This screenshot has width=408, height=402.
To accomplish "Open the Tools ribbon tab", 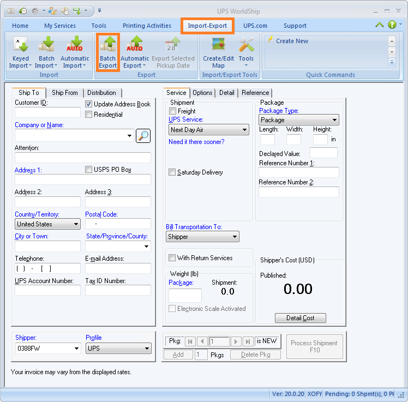I will pos(99,26).
